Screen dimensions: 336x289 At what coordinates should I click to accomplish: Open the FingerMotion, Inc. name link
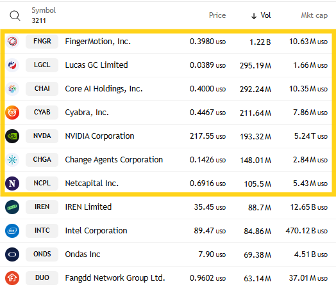tap(97, 42)
